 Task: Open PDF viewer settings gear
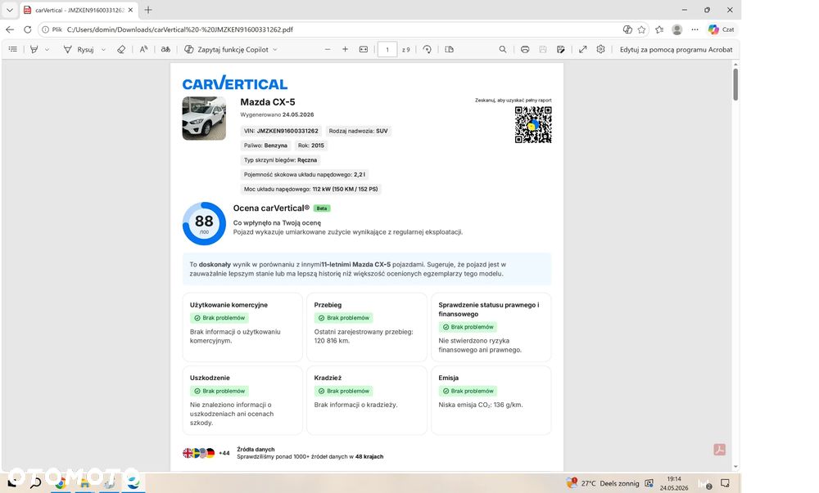coord(600,50)
